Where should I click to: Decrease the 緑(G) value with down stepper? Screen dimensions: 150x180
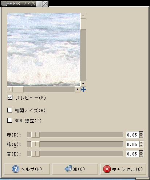(x=141, y=146)
